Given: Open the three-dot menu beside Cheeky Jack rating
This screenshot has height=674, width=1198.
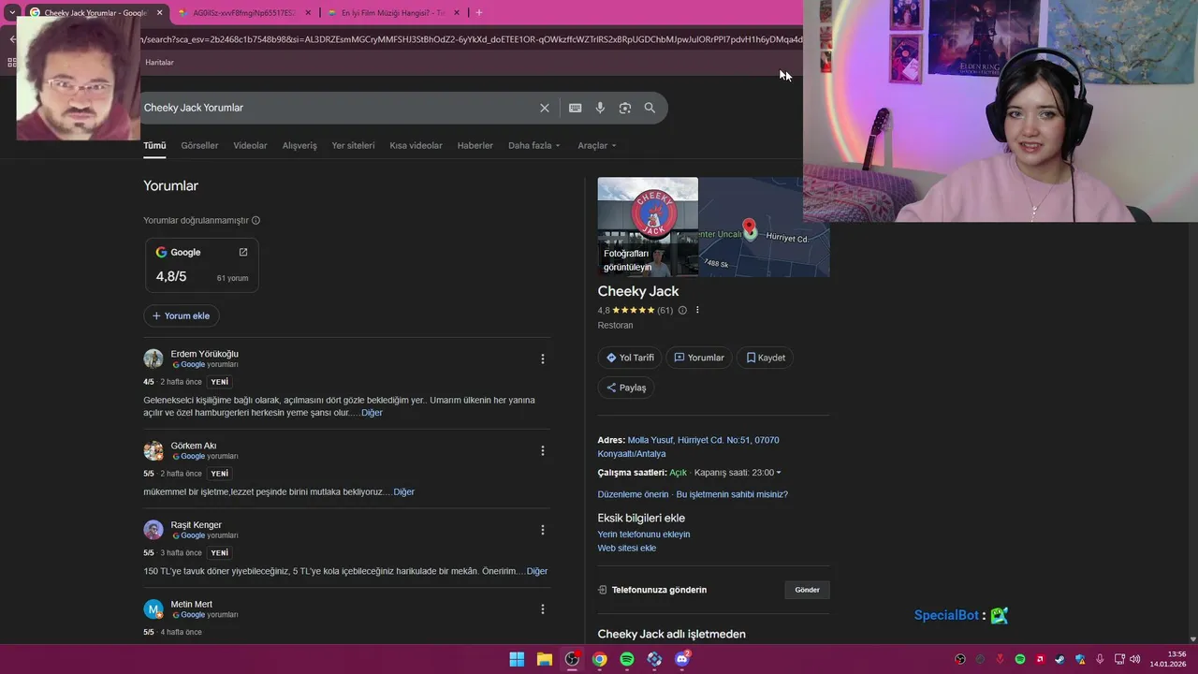Looking at the screenshot, I should pos(697,310).
